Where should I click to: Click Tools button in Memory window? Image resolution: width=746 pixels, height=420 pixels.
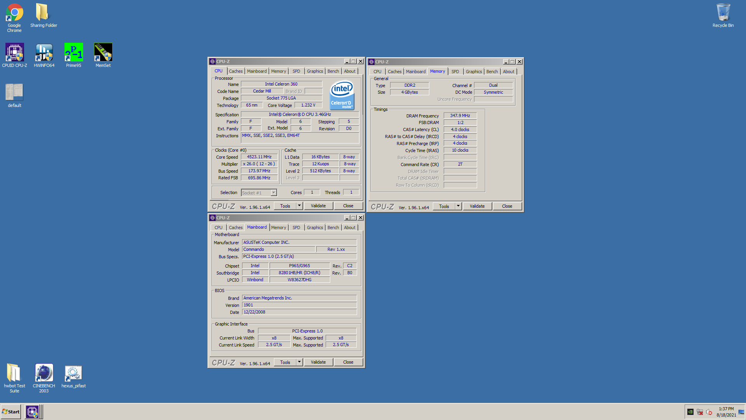(444, 206)
